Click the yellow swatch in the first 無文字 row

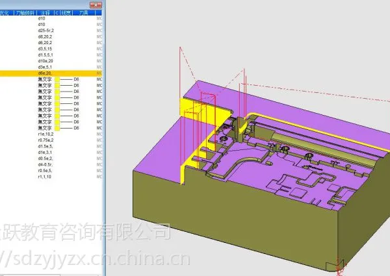click(57, 79)
